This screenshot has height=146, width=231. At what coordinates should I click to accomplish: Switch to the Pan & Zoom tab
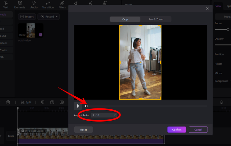click(156, 19)
